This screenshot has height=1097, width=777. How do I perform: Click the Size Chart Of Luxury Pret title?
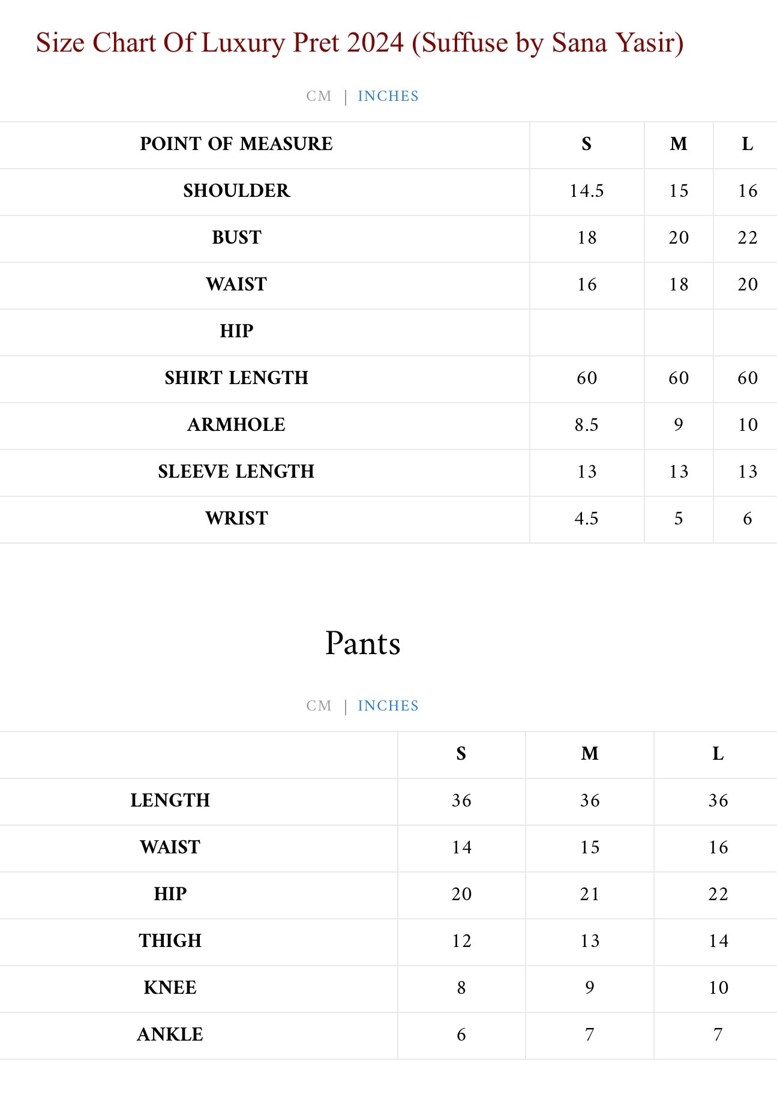359,43
